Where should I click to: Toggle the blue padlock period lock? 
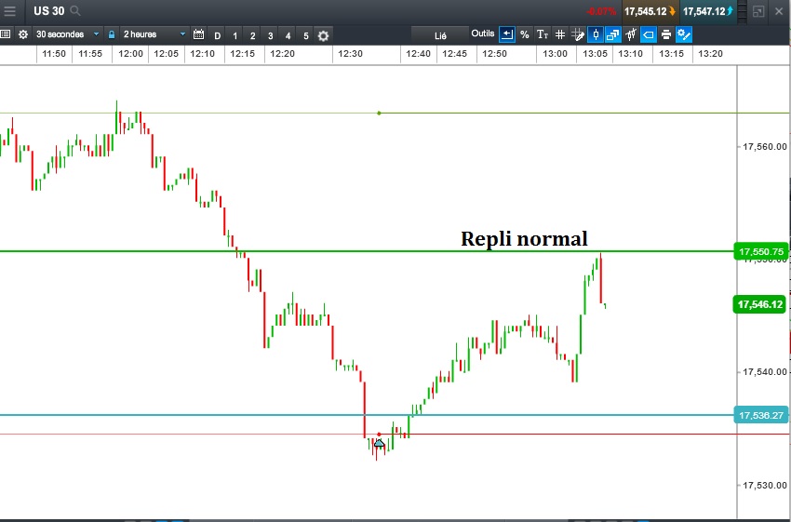(112, 34)
